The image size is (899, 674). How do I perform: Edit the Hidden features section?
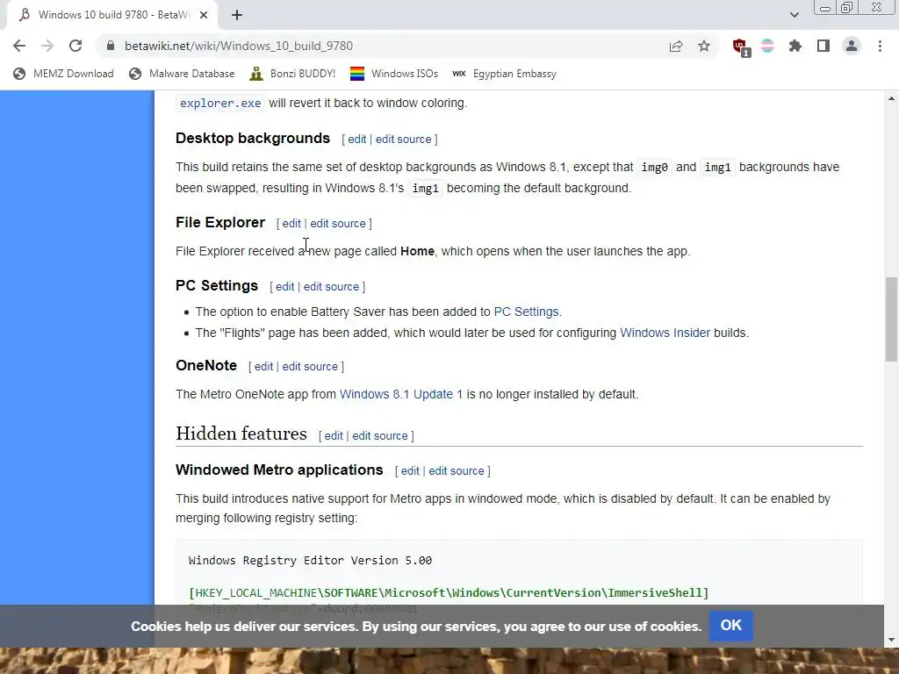pos(333,435)
